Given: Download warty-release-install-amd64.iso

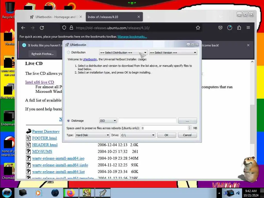Looking at the screenshot, I should (x=58, y=158).
